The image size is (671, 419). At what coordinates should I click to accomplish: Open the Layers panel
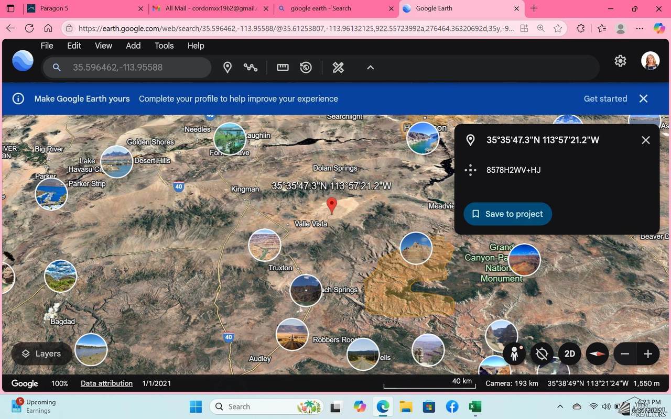tap(41, 354)
